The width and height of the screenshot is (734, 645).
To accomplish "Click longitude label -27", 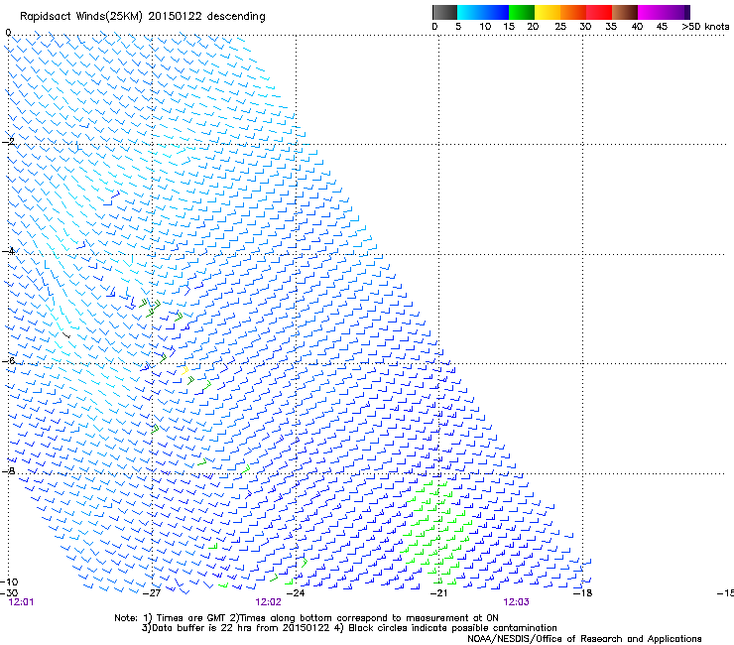I will click(x=152, y=593).
